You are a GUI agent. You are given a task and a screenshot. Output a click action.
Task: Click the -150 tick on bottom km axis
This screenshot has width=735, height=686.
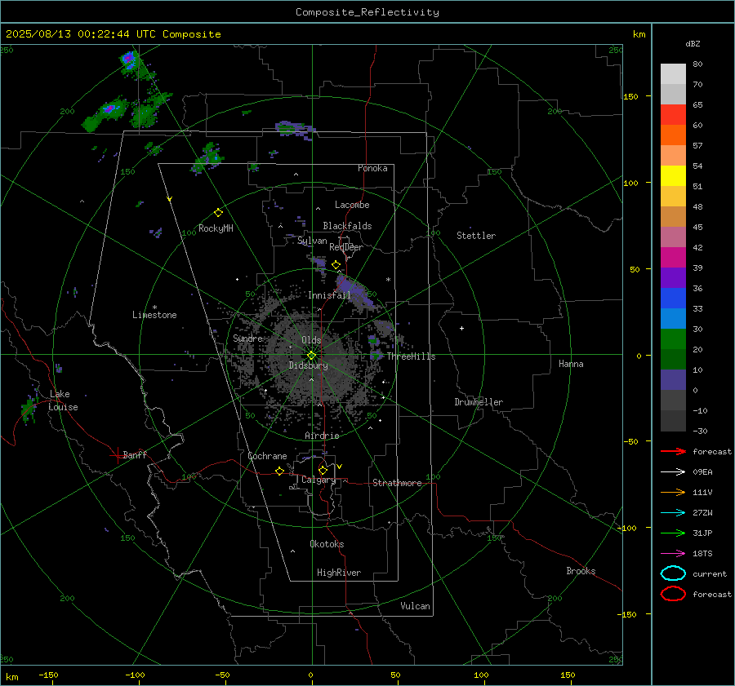[49, 675]
